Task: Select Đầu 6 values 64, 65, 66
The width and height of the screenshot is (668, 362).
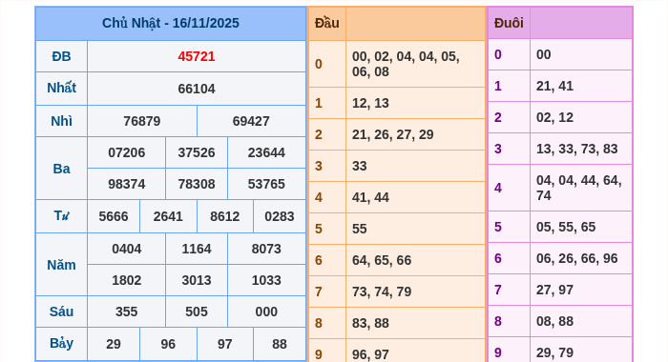Action: [x=382, y=261]
